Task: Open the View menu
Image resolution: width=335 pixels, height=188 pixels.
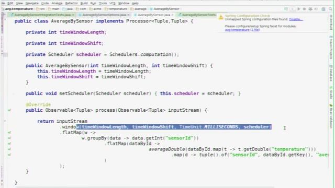Action: (x=19, y=4)
